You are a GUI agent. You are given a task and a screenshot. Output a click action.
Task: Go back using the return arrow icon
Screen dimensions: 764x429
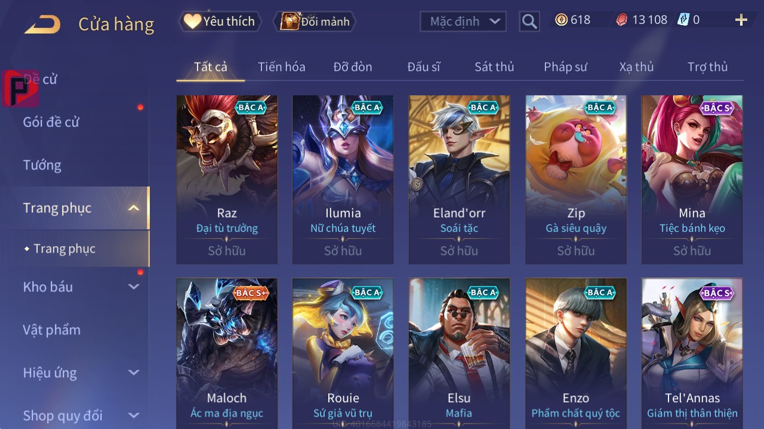point(42,24)
